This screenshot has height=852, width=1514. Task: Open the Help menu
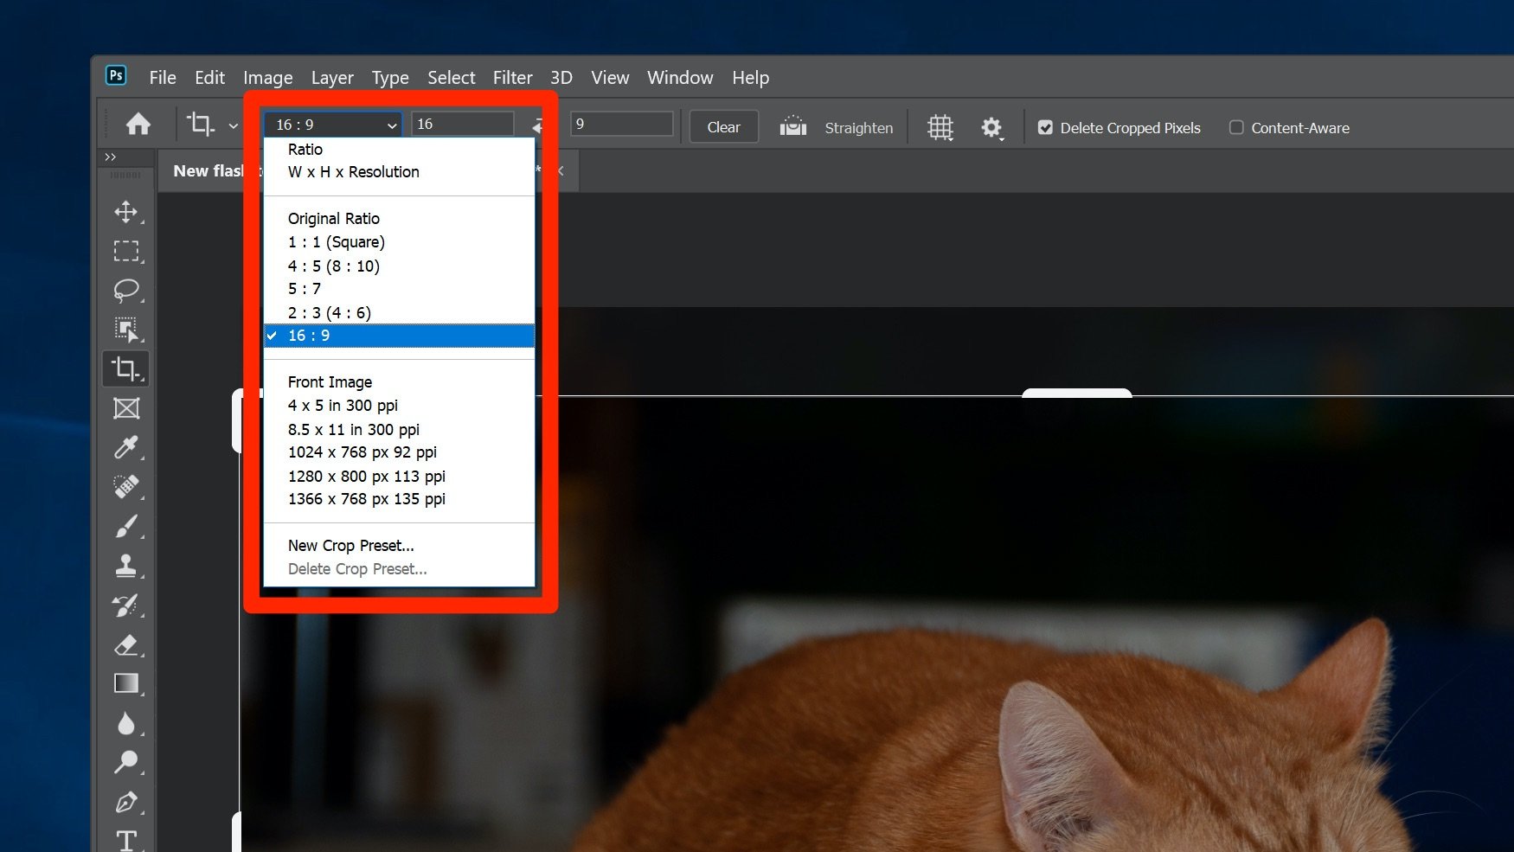click(750, 78)
